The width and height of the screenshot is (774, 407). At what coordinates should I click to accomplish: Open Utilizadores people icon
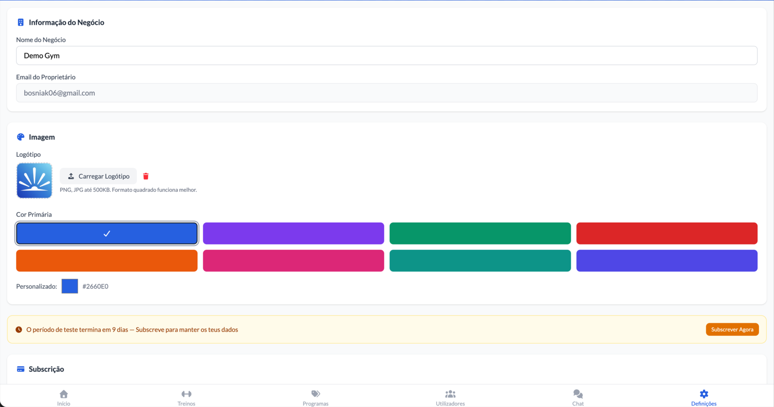[450, 394]
